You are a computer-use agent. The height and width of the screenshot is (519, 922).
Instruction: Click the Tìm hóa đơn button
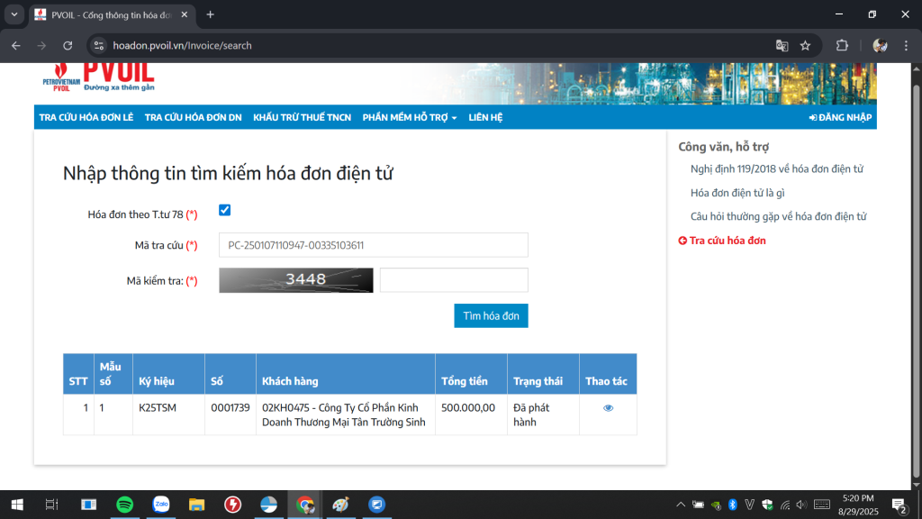[x=491, y=316]
